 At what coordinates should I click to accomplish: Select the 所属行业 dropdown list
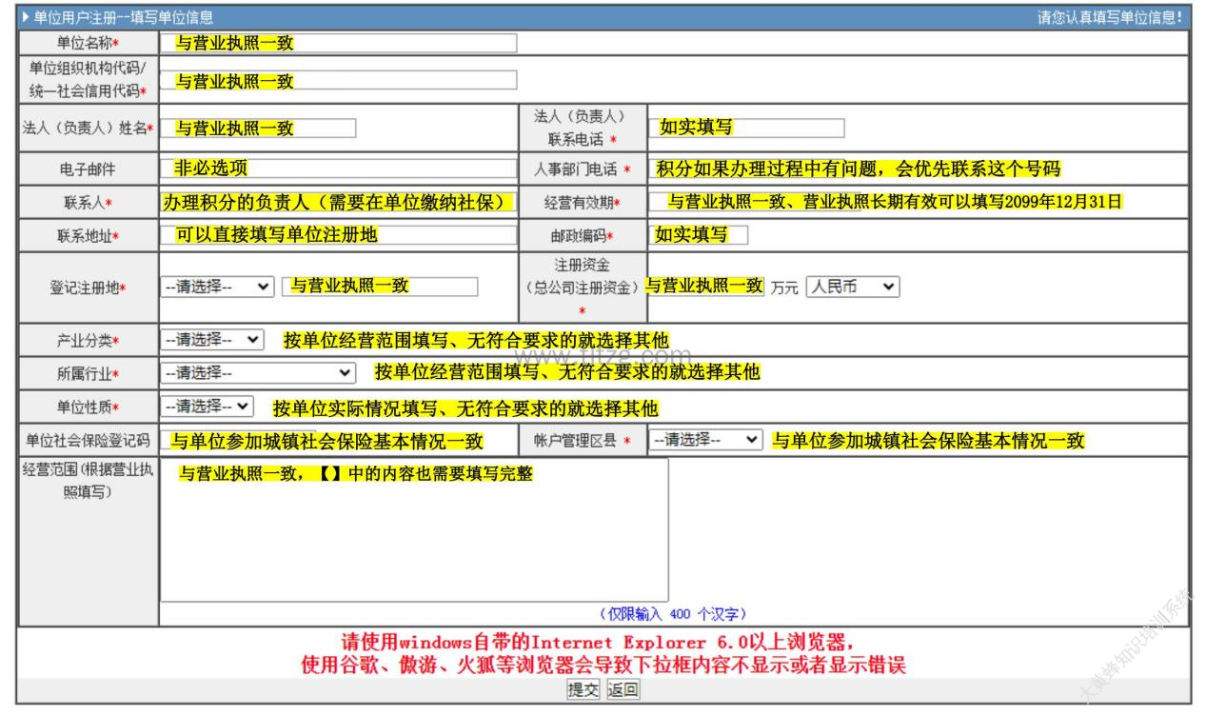[258, 372]
